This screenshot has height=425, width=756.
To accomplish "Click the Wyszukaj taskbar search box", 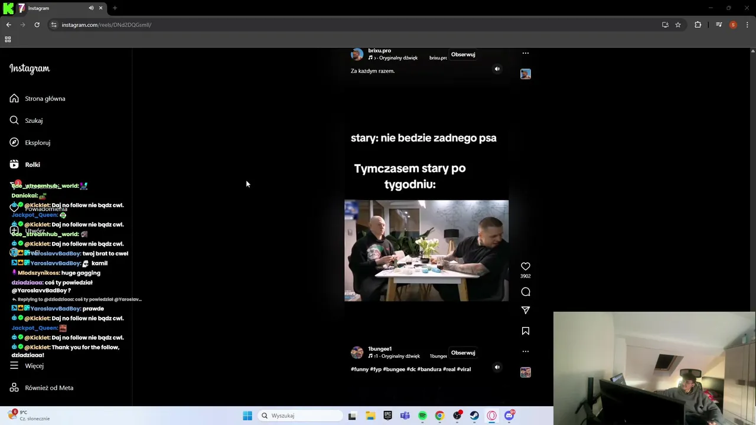I will pos(300,416).
